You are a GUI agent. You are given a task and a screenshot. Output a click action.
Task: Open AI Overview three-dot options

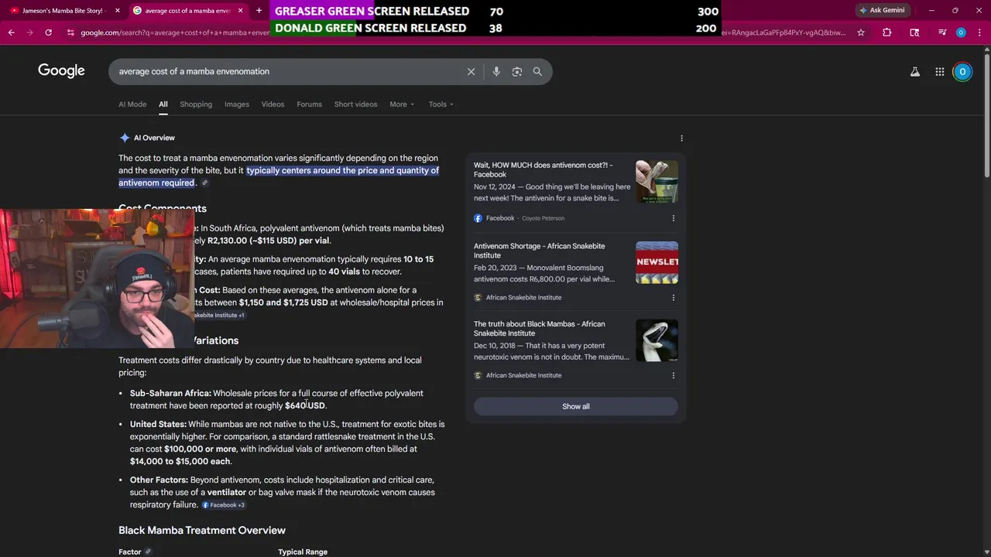coord(681,138)
